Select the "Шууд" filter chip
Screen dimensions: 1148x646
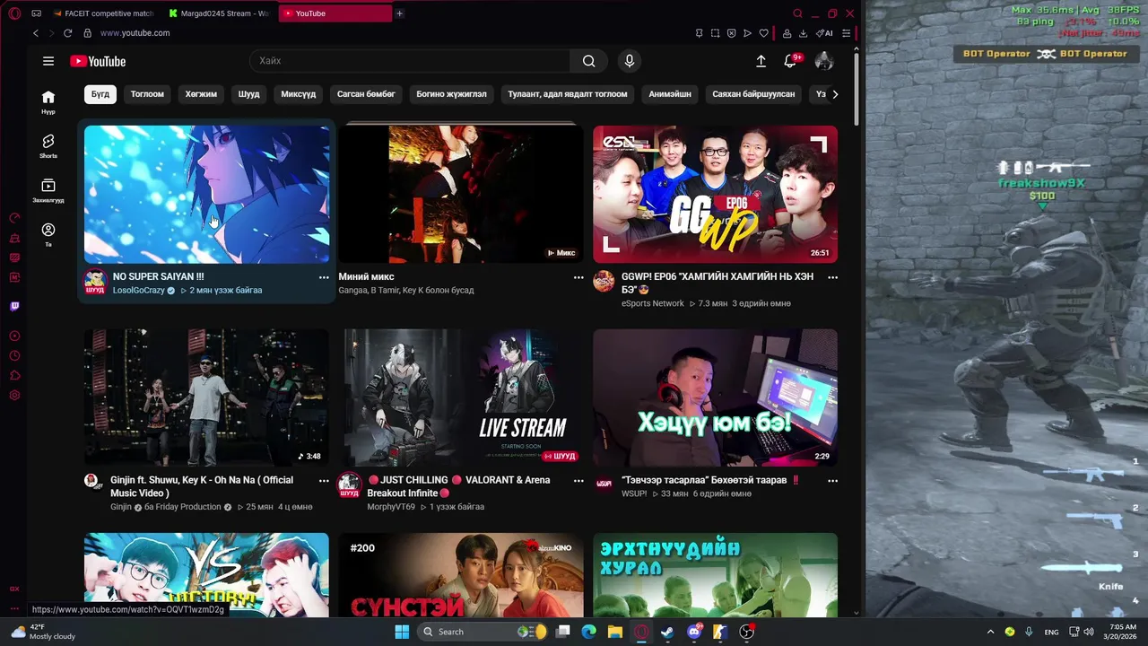tap(248, 94)
